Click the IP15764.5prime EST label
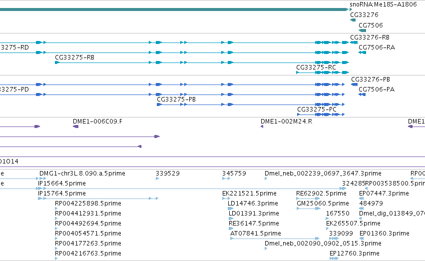 pos(62,193)
